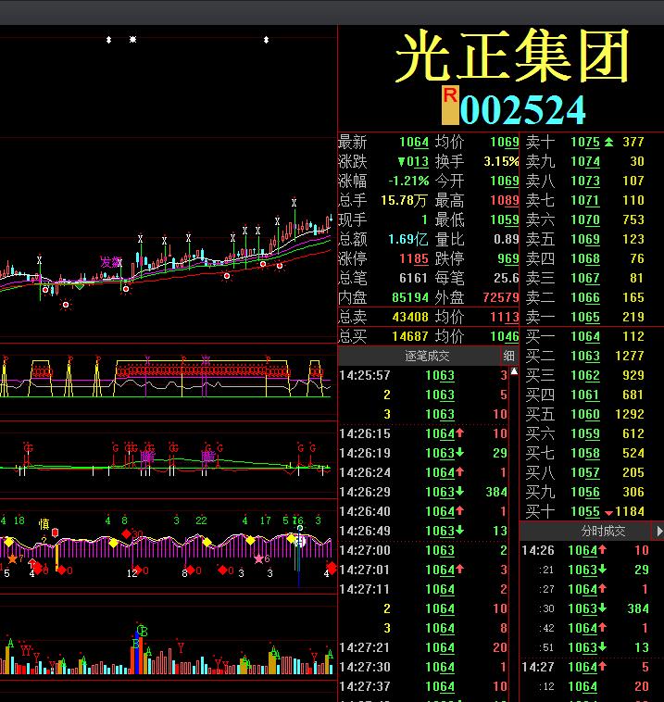Select the 买五 1060 bid row
Screen dimensions: 664x702
coord(584,414)
